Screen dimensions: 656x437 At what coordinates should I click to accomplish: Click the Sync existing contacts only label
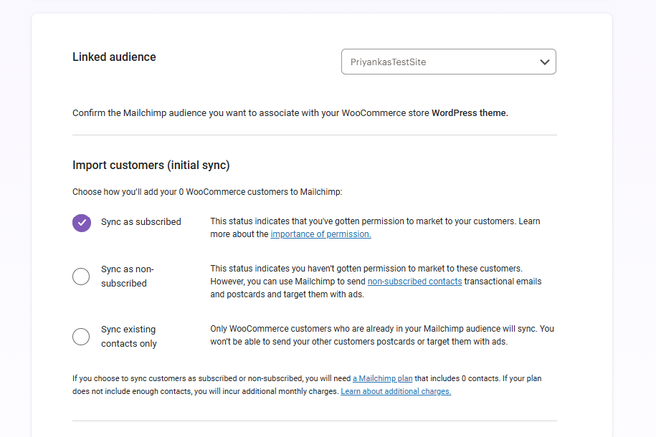(129, 337)
